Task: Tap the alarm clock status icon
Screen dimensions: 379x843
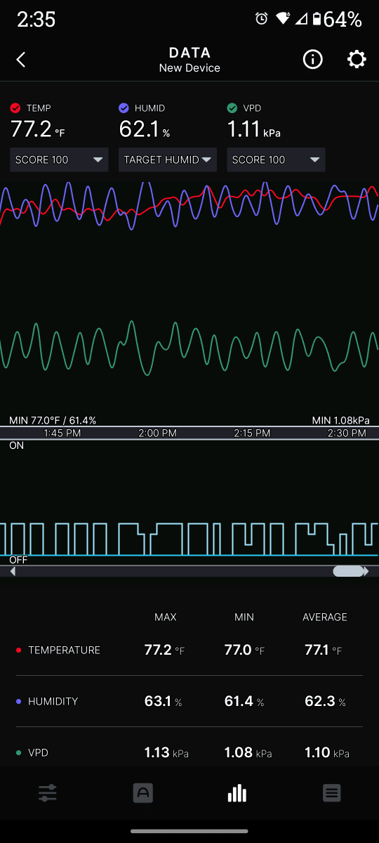Action: (x=262, y=19)
